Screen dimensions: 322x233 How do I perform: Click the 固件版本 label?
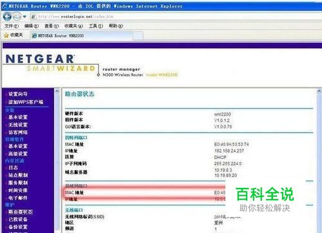74,120
